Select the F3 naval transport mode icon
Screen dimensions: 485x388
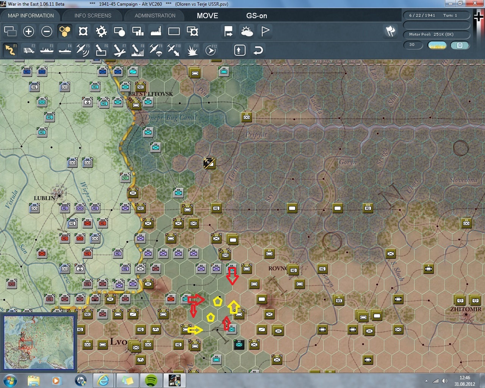click(47, 50)
